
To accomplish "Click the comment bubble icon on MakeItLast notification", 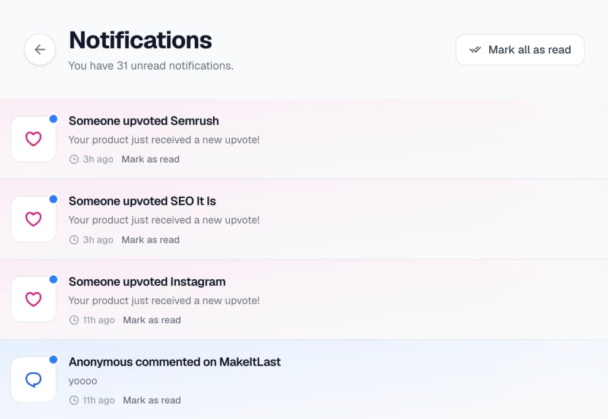I will 33,379.
